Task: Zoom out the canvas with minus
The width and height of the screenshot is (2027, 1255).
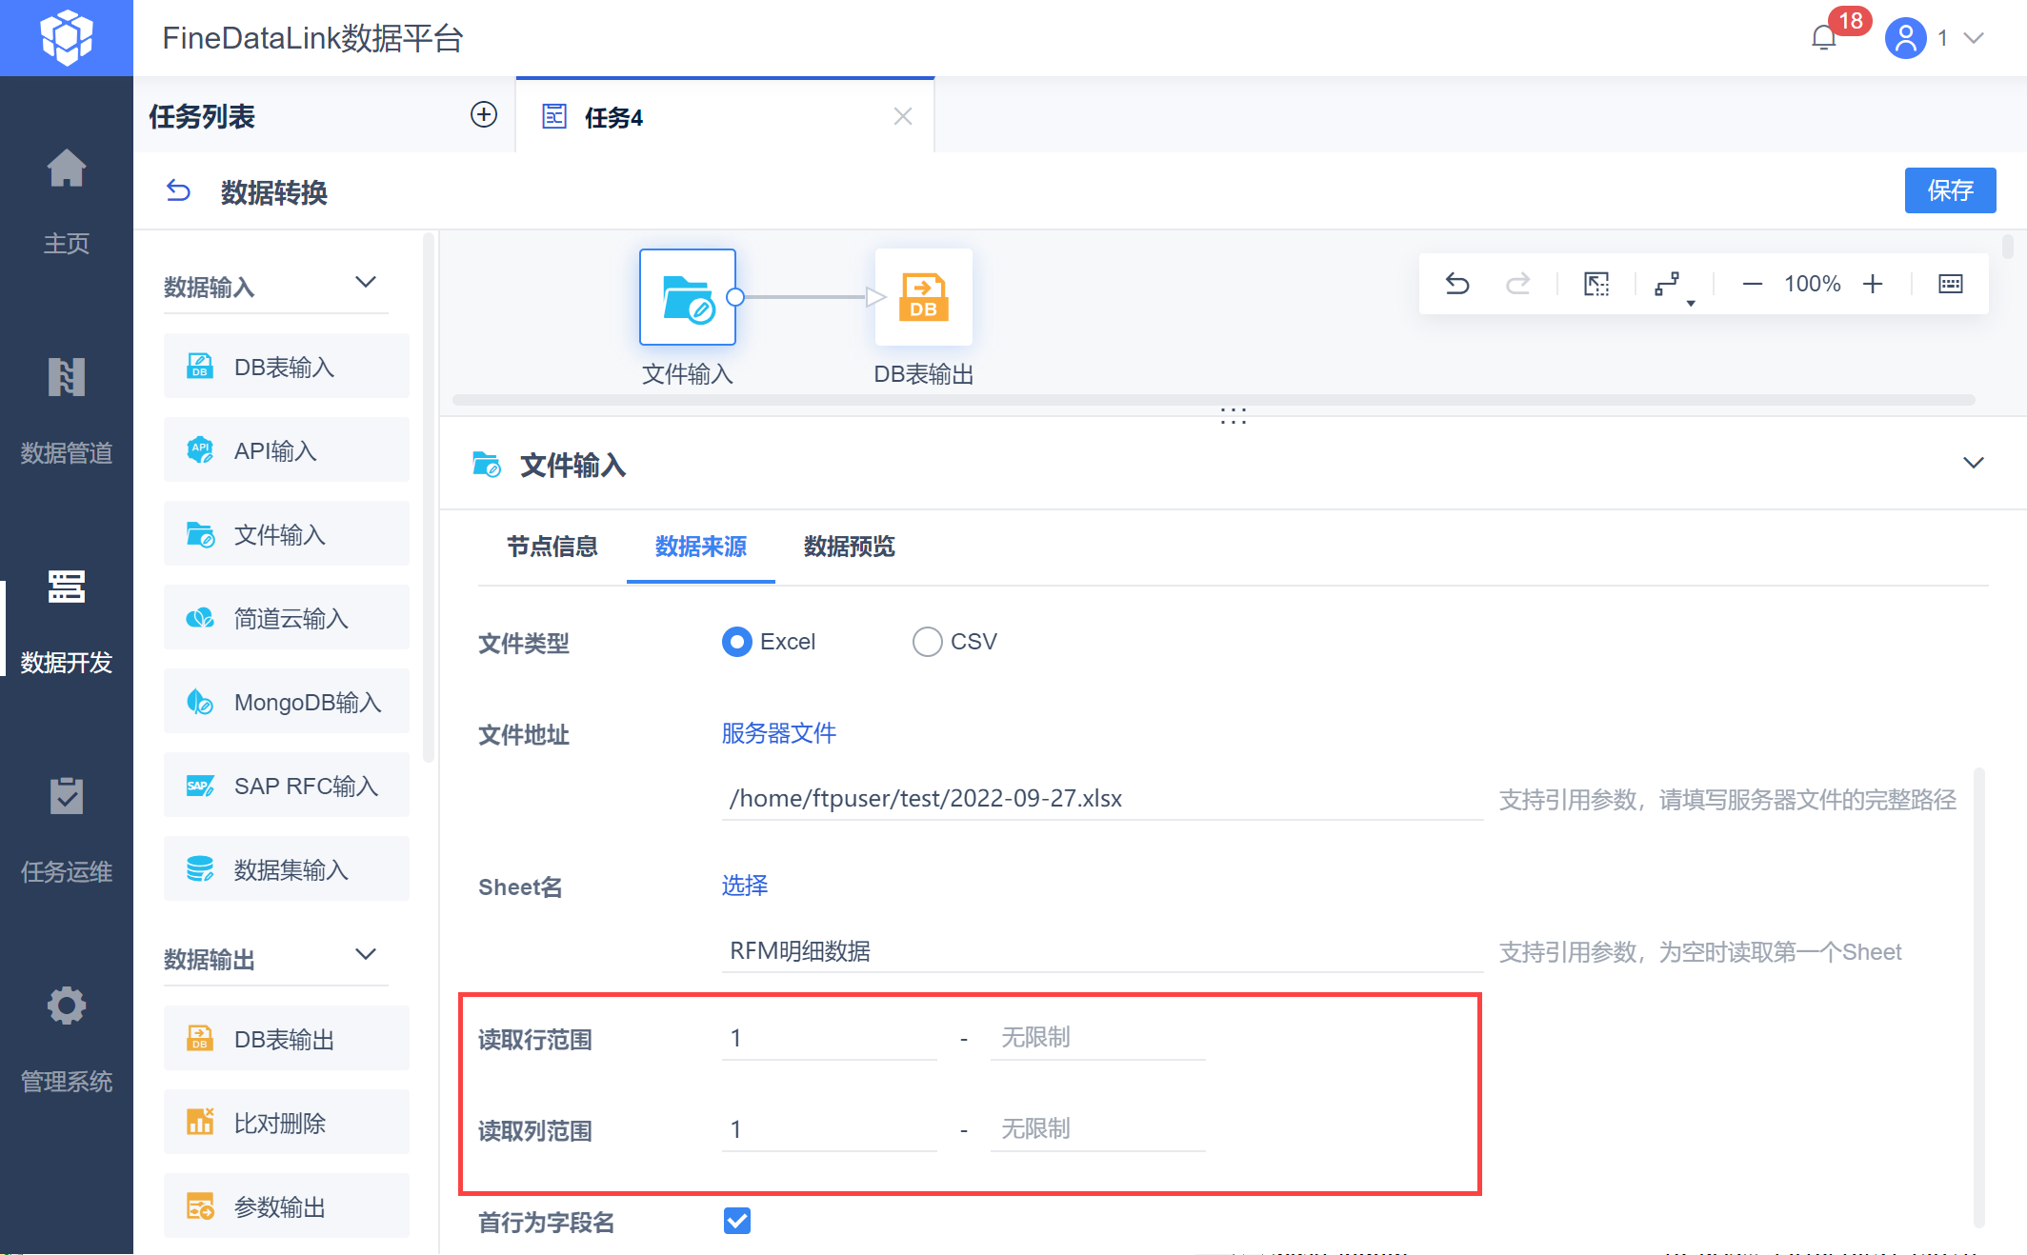Action: pos(1752,284)
